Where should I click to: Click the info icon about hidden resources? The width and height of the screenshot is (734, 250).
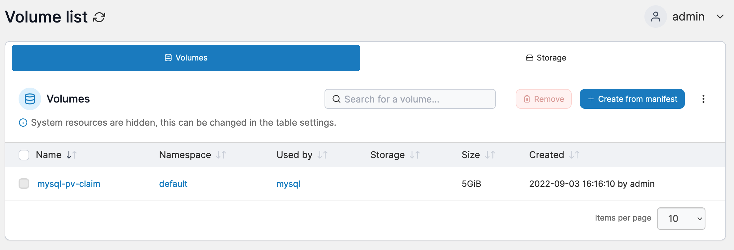(23, 123)
